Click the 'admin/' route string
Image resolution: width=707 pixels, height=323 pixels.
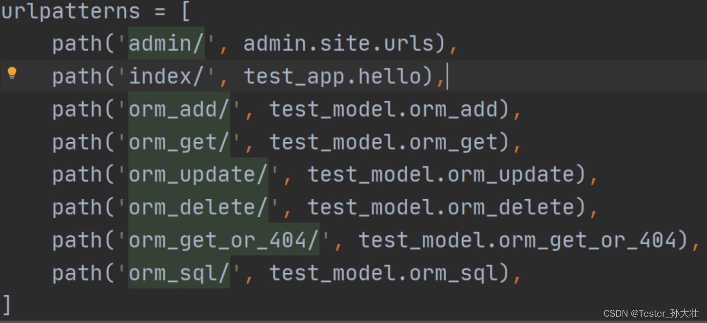point(167,43)
